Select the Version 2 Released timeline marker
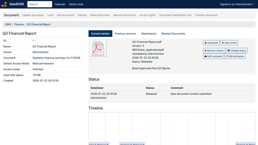The image size is (258, 145). point(132,144)
